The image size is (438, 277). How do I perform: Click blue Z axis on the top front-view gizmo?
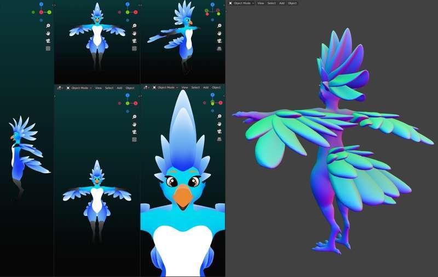[128, 4]
